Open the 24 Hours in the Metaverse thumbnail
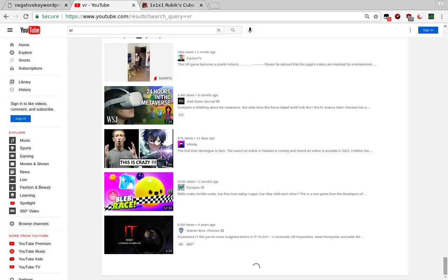448x280 pixels. [x=139, y=105]
